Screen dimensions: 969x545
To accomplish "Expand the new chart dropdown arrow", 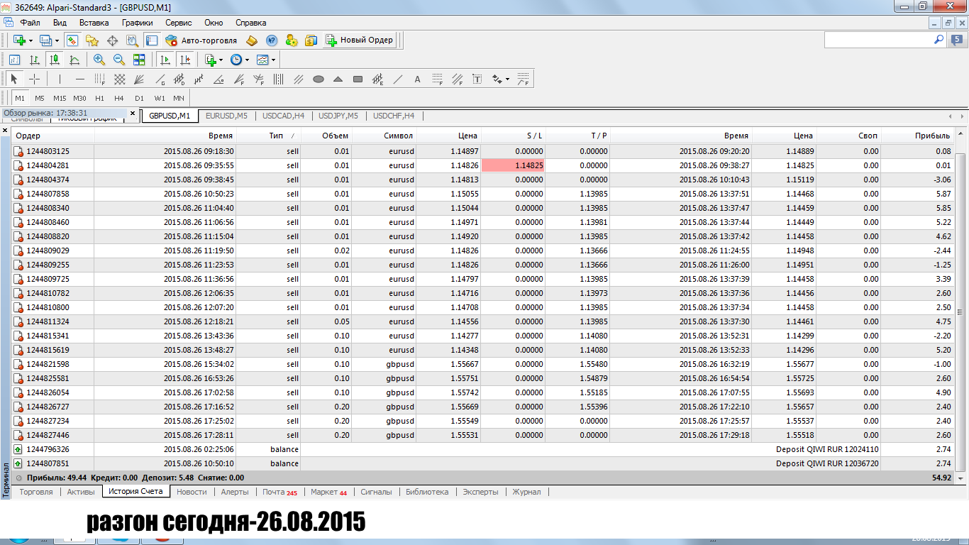I will pyautogui.click(x=31, y=40).
